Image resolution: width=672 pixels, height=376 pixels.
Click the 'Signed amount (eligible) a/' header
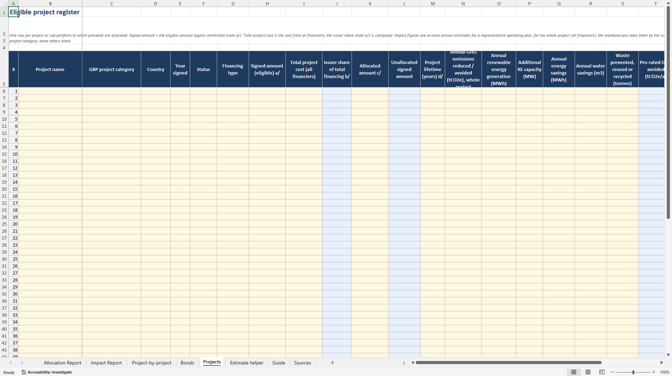point(267,69)
